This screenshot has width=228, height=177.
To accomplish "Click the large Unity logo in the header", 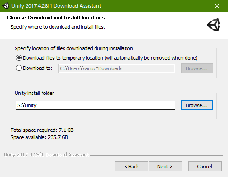I will tap(213, 25).
